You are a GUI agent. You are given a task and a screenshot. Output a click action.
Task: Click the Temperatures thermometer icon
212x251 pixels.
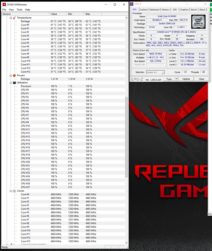15,18
